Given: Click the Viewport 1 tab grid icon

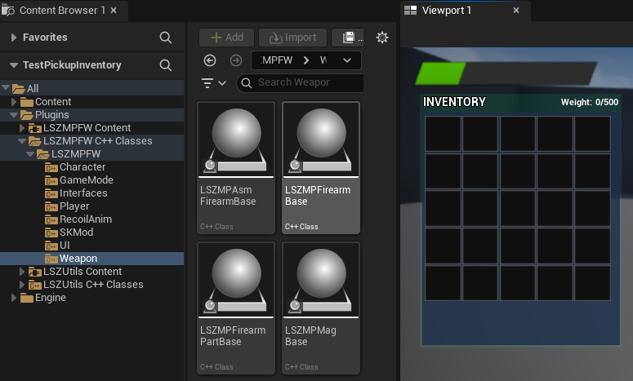Looking at the screenshot, I should click(410, 10).
